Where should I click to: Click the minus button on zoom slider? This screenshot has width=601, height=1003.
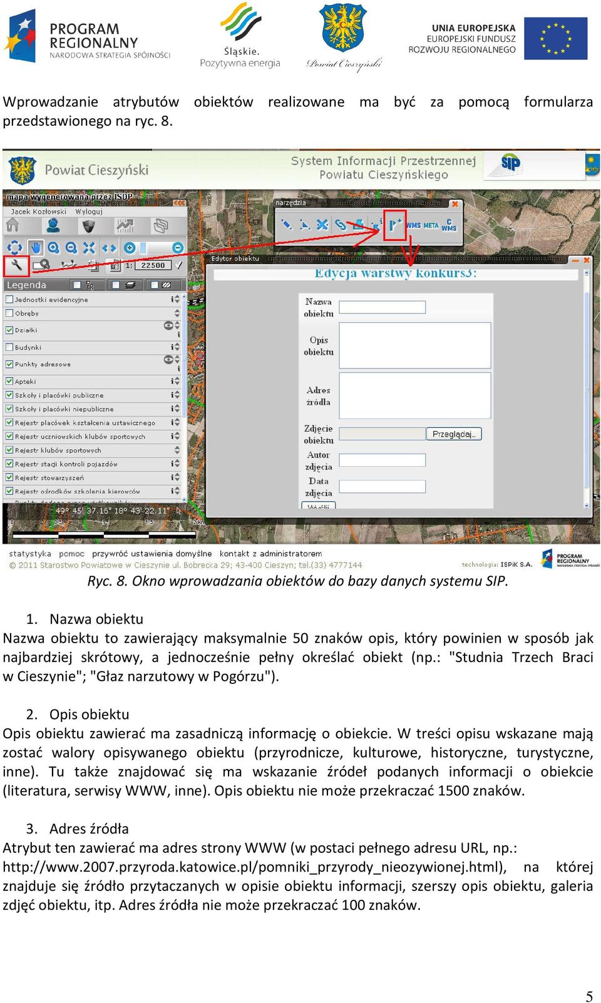tap(178, 248)
